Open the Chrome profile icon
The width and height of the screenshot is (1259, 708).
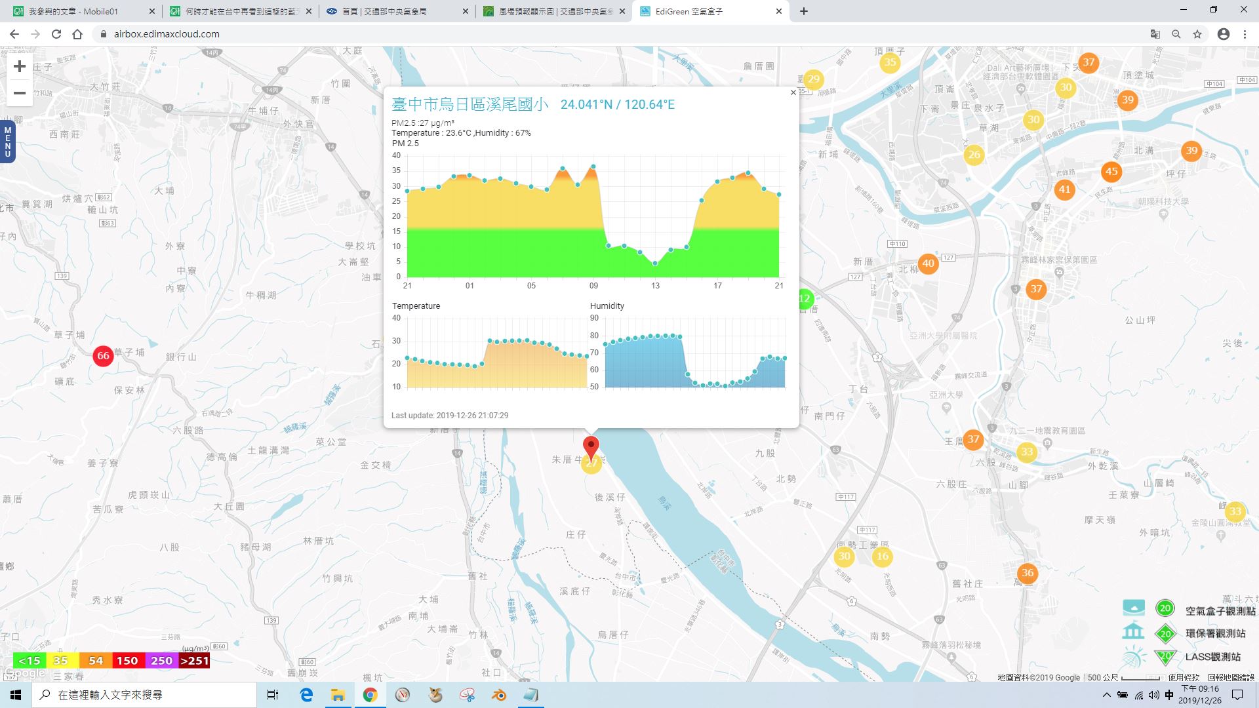[1224, 34]
